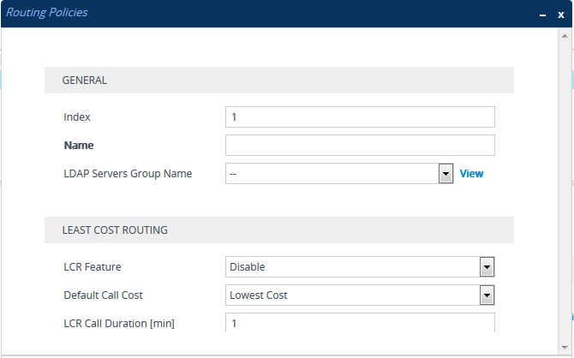Click the arrow icon of LCR Feature
This screenshot has width=574, height=358.
point(487,267)
